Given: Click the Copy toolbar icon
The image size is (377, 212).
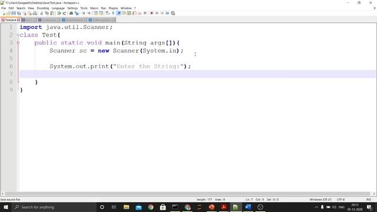Looking at the screenshot, I should (47, 13).
